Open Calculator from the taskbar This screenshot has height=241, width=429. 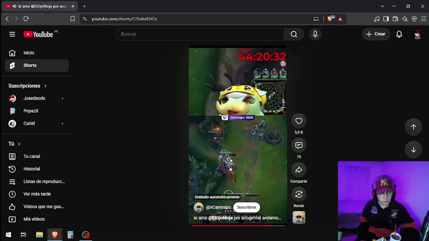pyautogui.click(x=70, y=235)
